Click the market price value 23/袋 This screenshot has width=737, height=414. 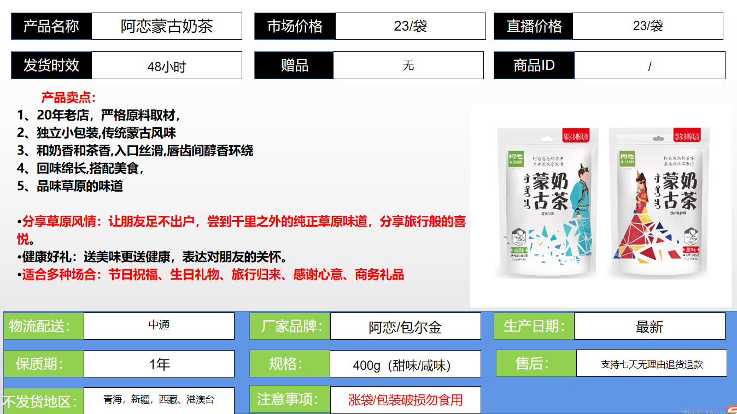pos(410,26)
